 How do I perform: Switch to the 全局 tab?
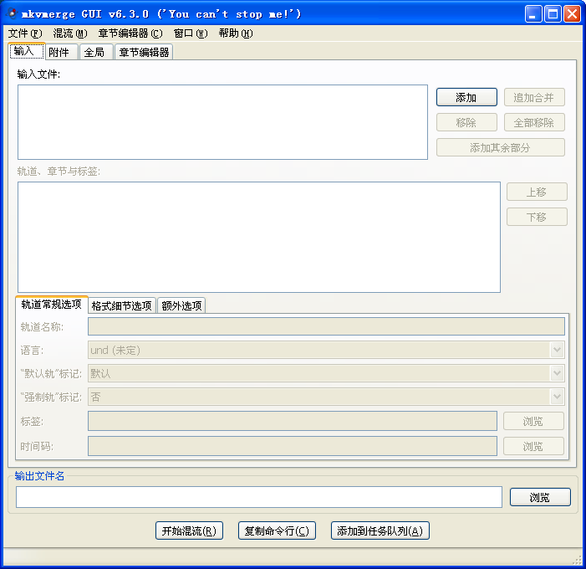point(95,52)
